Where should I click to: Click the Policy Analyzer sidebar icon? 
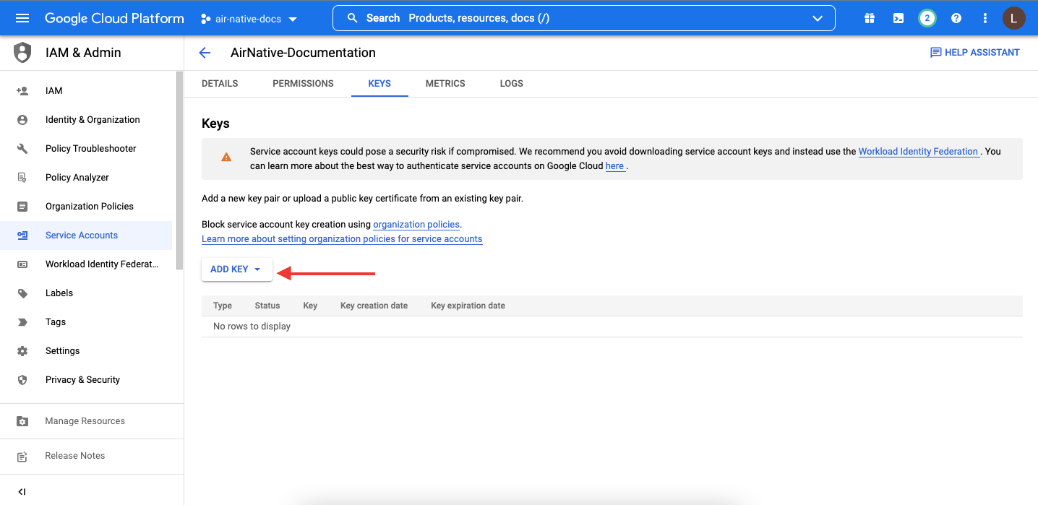click(x=22, y=178)
